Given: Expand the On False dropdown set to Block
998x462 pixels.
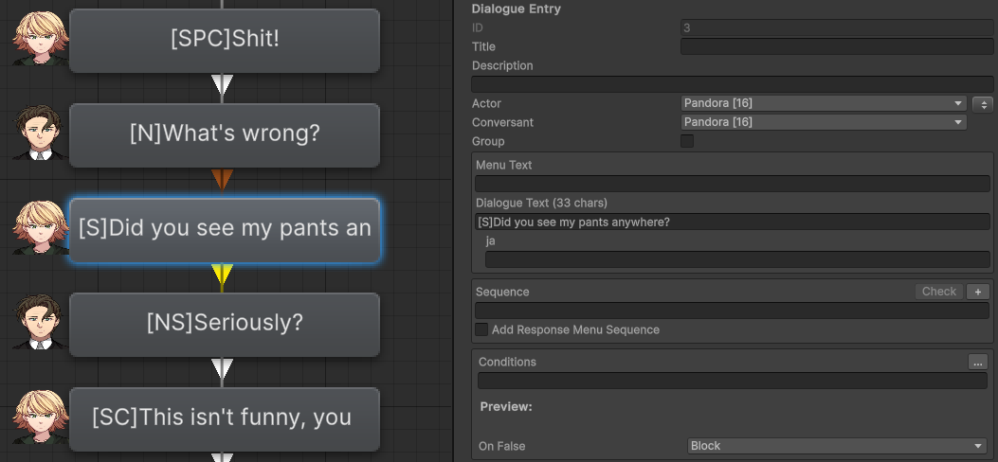Looking at the screenshot, I should [x=837, y=446].
